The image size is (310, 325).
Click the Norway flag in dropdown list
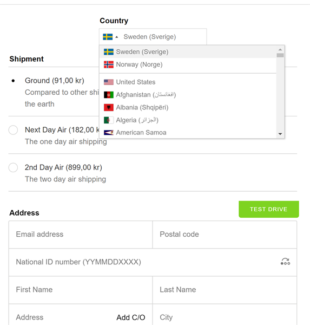(x=109, y=64)
